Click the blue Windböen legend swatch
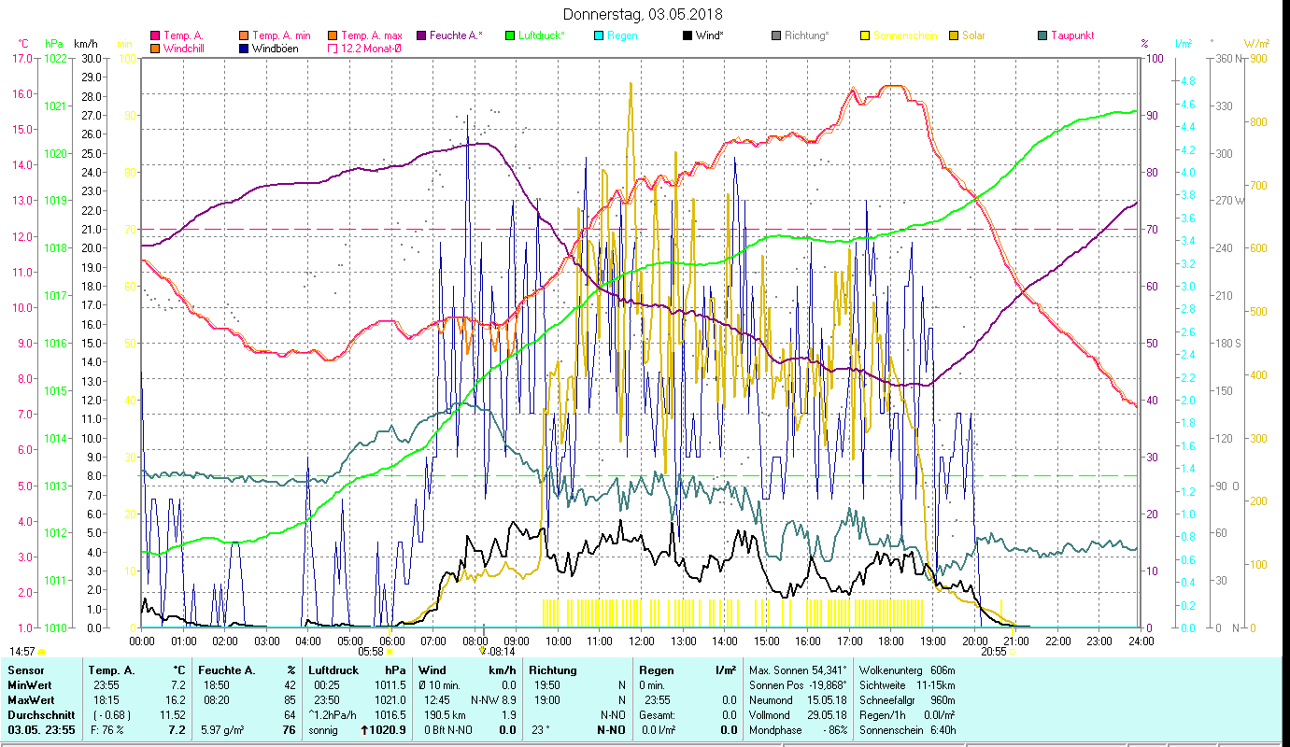The width and height of the screenshot is (1290, 747). pos(245,49)
